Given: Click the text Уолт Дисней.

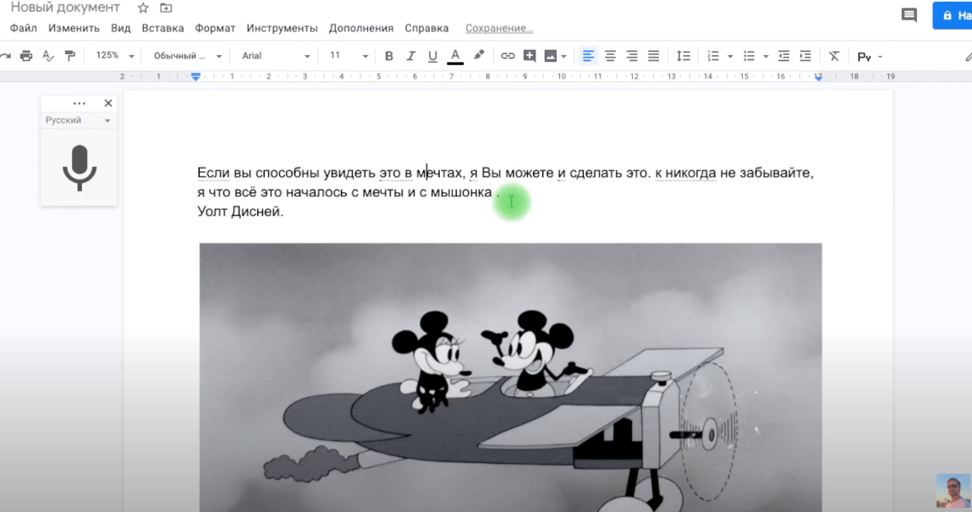Looking at the screenshot, I should tap(240, 212).
